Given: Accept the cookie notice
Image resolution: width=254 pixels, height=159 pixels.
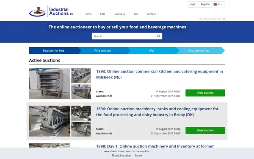Looking at the screenshot, I should (x=138, y=155).
